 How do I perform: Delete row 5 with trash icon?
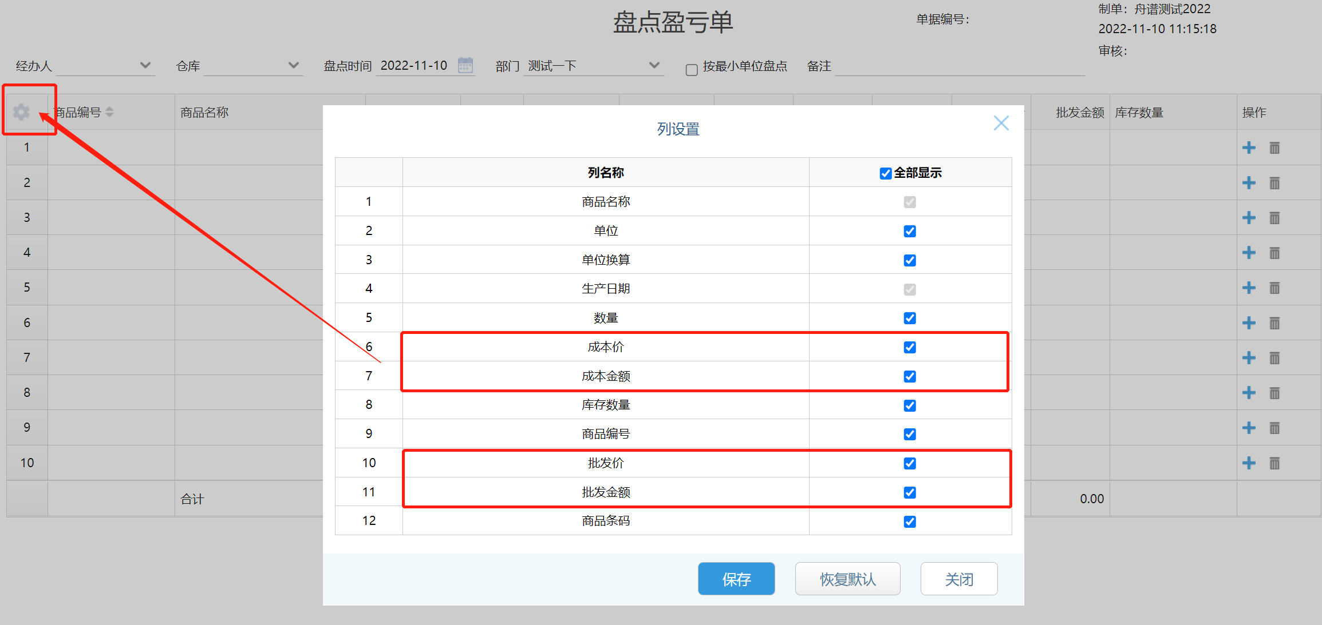click(x=1274, y=288)
